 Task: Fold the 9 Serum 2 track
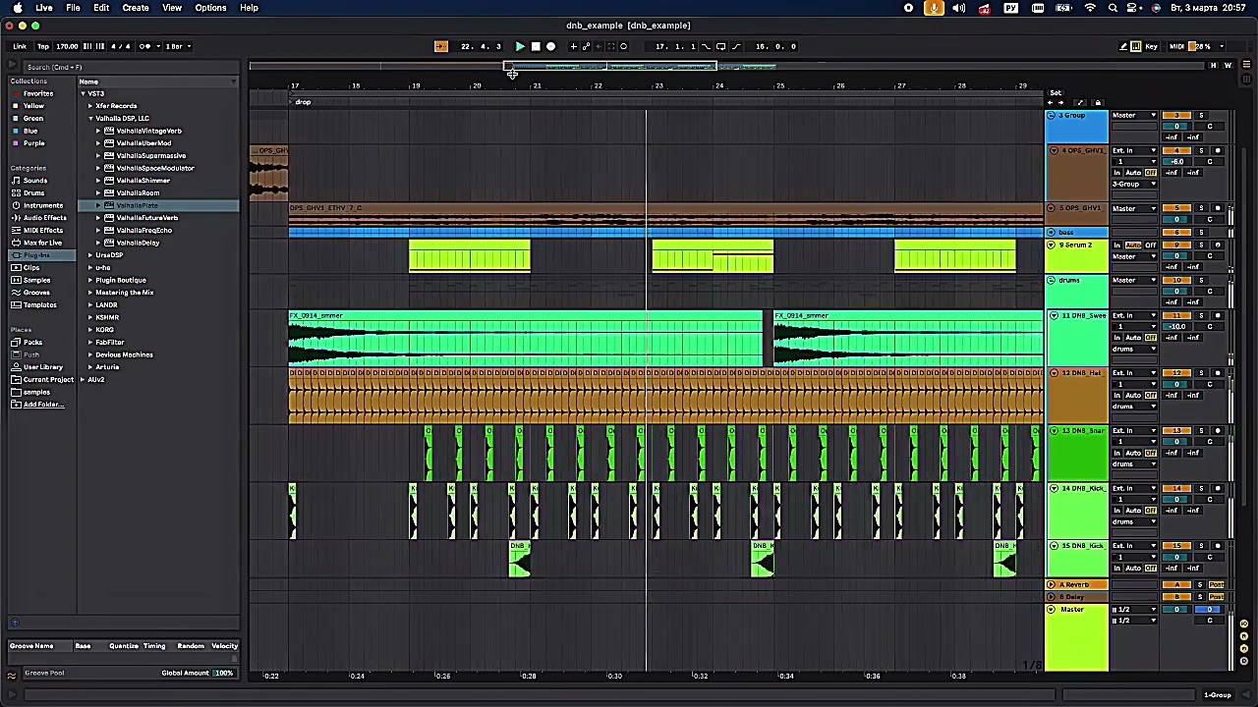(x=1052, y=245)
